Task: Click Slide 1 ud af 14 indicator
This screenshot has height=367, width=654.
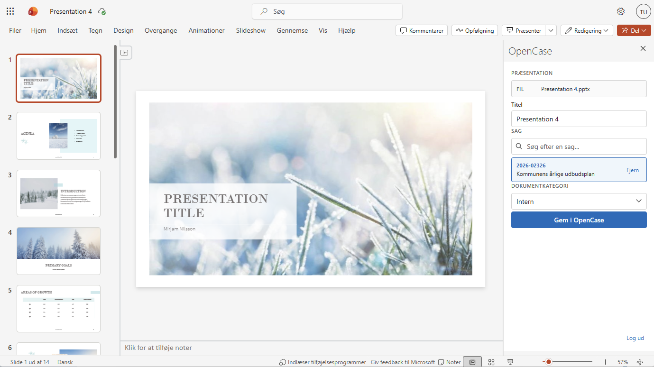Action: click(30, 362)
